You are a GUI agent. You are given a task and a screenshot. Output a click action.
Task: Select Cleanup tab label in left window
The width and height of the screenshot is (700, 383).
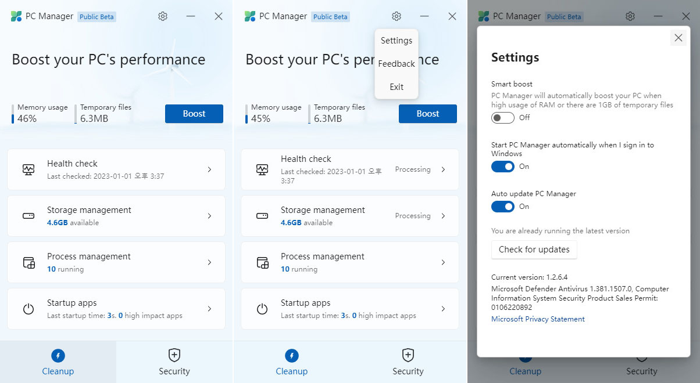tap(58, 371)
